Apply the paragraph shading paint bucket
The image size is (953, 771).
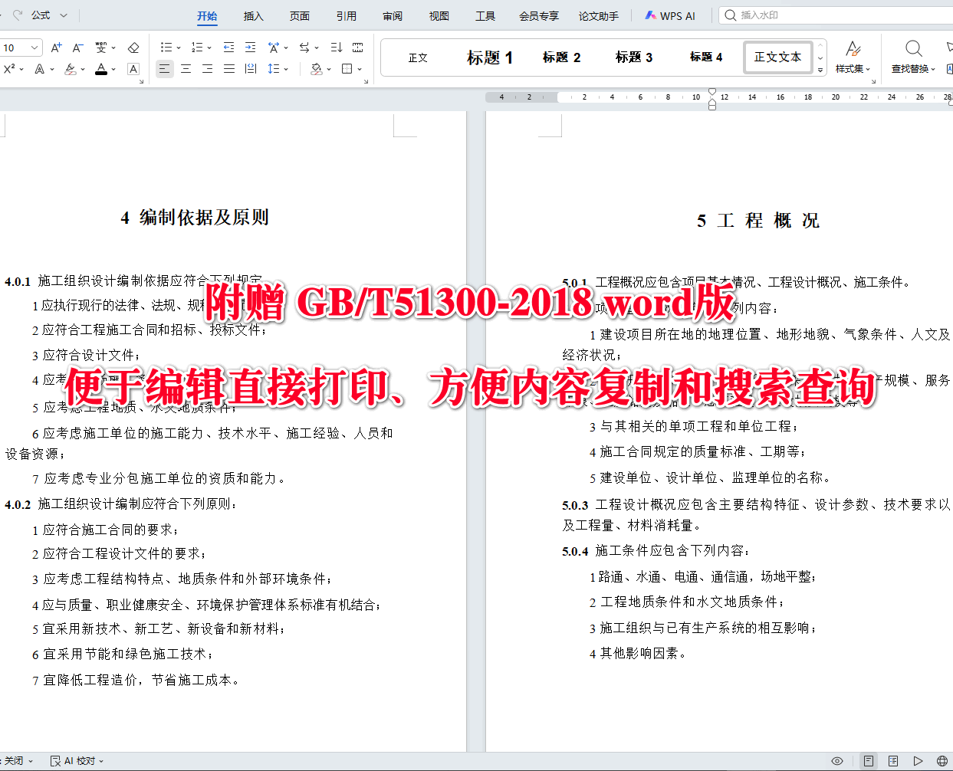[x=316, y=69]
